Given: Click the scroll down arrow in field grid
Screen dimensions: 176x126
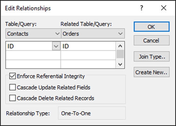Looking at the screenshot, I should pos(120,64).
